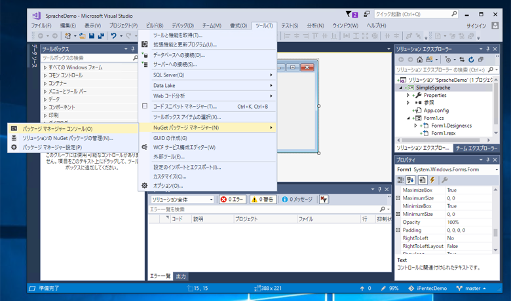
Task: Switch to the Output tab
Action: (x=181, y=276)
